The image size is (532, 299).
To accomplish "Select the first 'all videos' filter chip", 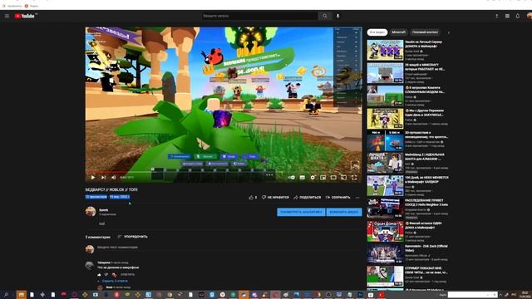I will (377, 32).
